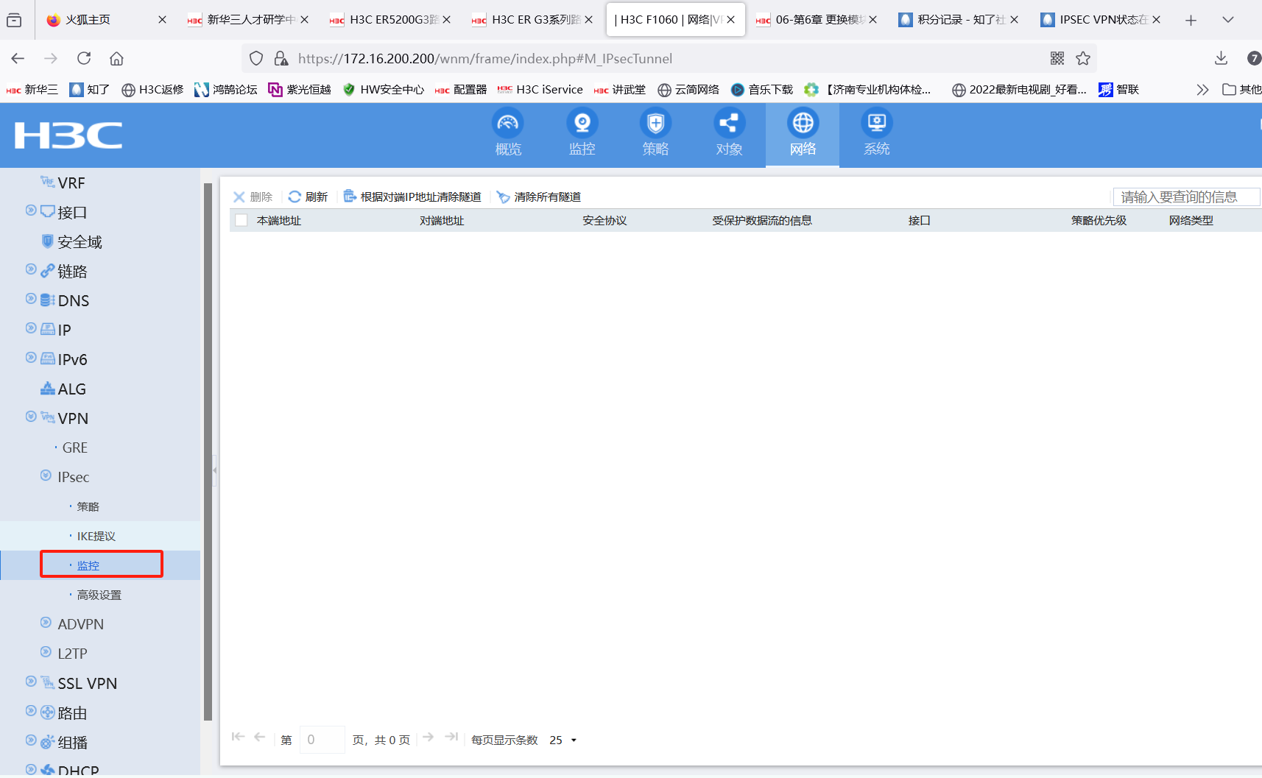Viewport: 1262px width, 778px height.
Task: Click the 清除所有隧道 clear-all icon
Action: click(504, 197)
